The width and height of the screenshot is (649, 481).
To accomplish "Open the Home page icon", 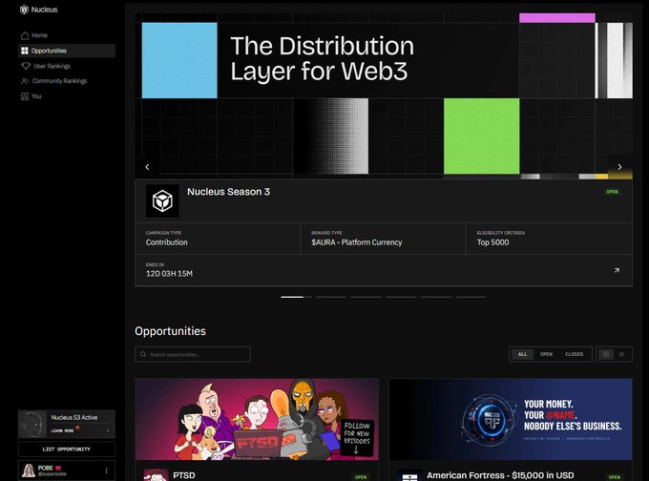I will tap(25, 35).
